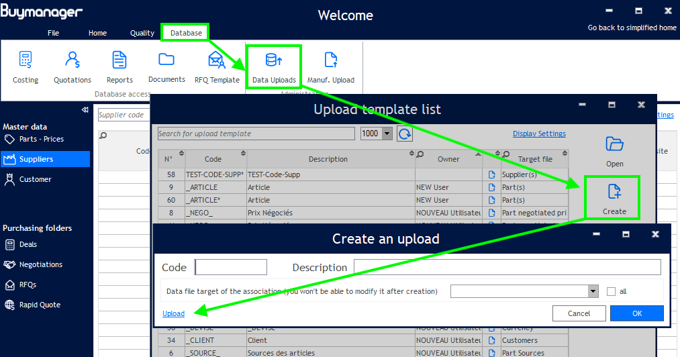Open Documents folder icon
The height and width of the screenshot is (357, 680).
(x=166, y=67)
